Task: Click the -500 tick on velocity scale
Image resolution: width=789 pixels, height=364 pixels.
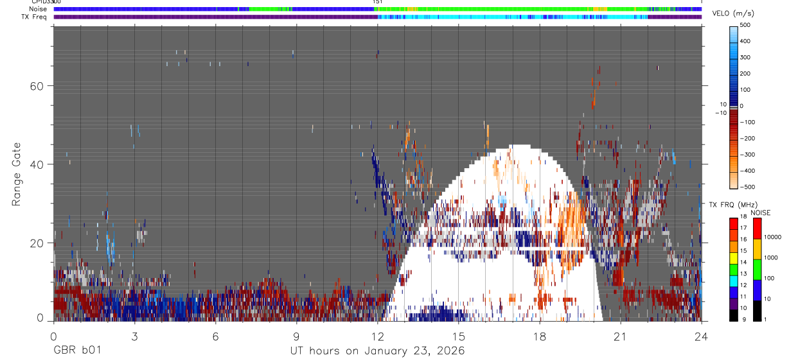Action: coord(749,187)
